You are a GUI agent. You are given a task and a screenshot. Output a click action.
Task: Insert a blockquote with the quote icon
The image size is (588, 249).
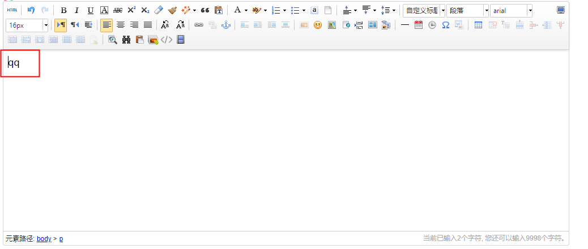[204, 11]
